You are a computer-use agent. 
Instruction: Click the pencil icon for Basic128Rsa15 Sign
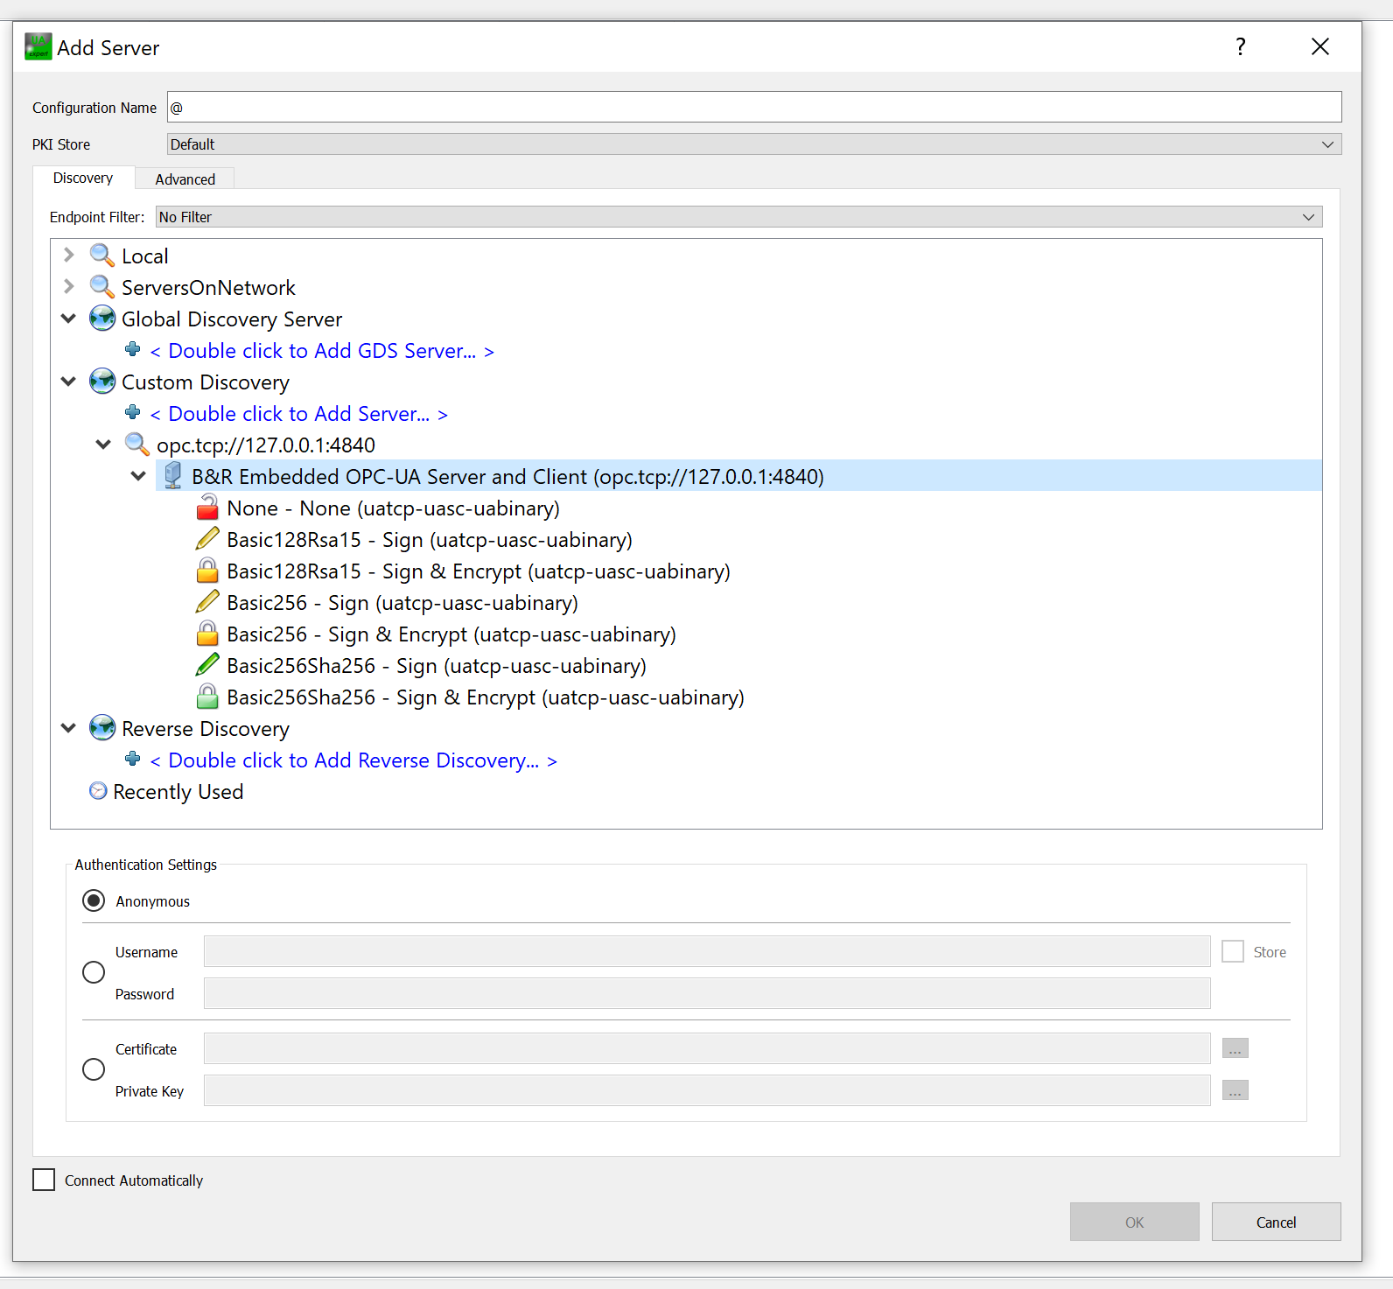click(207, 539)
